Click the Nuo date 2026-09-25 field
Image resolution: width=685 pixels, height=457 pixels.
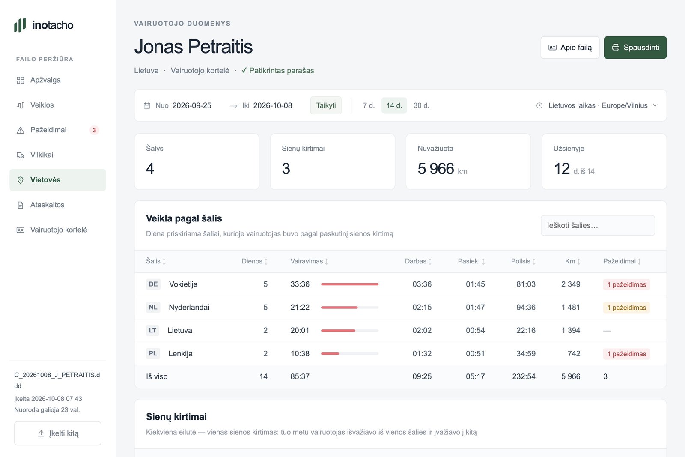(x=192, y=105)
